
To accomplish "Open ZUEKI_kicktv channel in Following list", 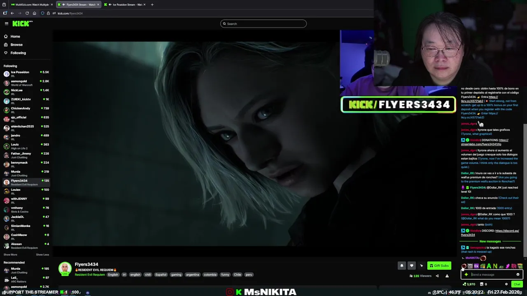I will click(x=26, y=101).
